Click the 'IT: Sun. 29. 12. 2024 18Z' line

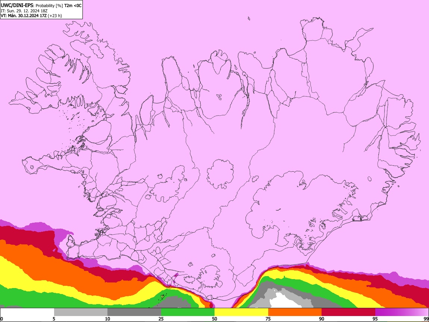[24, 11]
